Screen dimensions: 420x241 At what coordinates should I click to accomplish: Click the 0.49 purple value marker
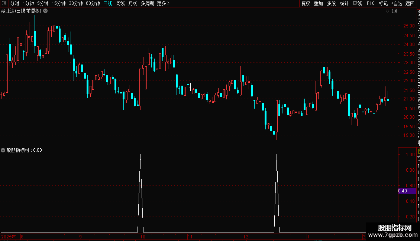(x=407, y=191)
